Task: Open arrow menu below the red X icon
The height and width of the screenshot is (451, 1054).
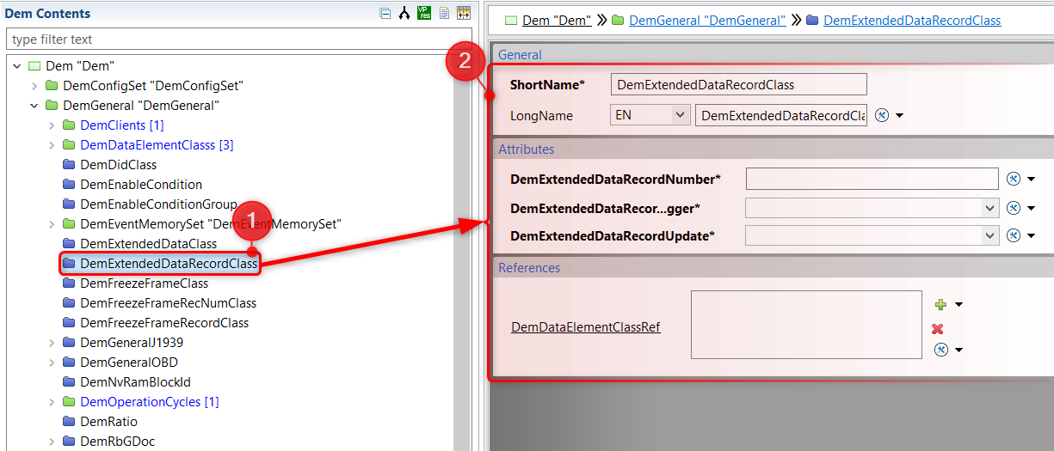Action: click(958, 350)
